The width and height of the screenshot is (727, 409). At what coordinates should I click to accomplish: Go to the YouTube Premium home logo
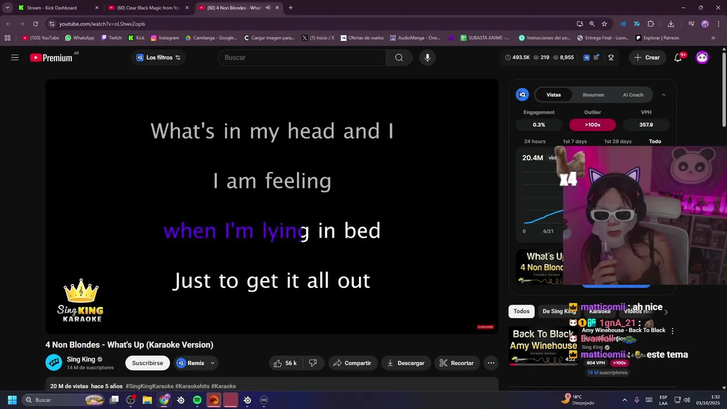click(x=51, y=57)
